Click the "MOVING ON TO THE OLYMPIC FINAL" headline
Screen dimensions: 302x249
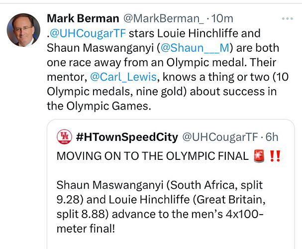coord(152,156)
